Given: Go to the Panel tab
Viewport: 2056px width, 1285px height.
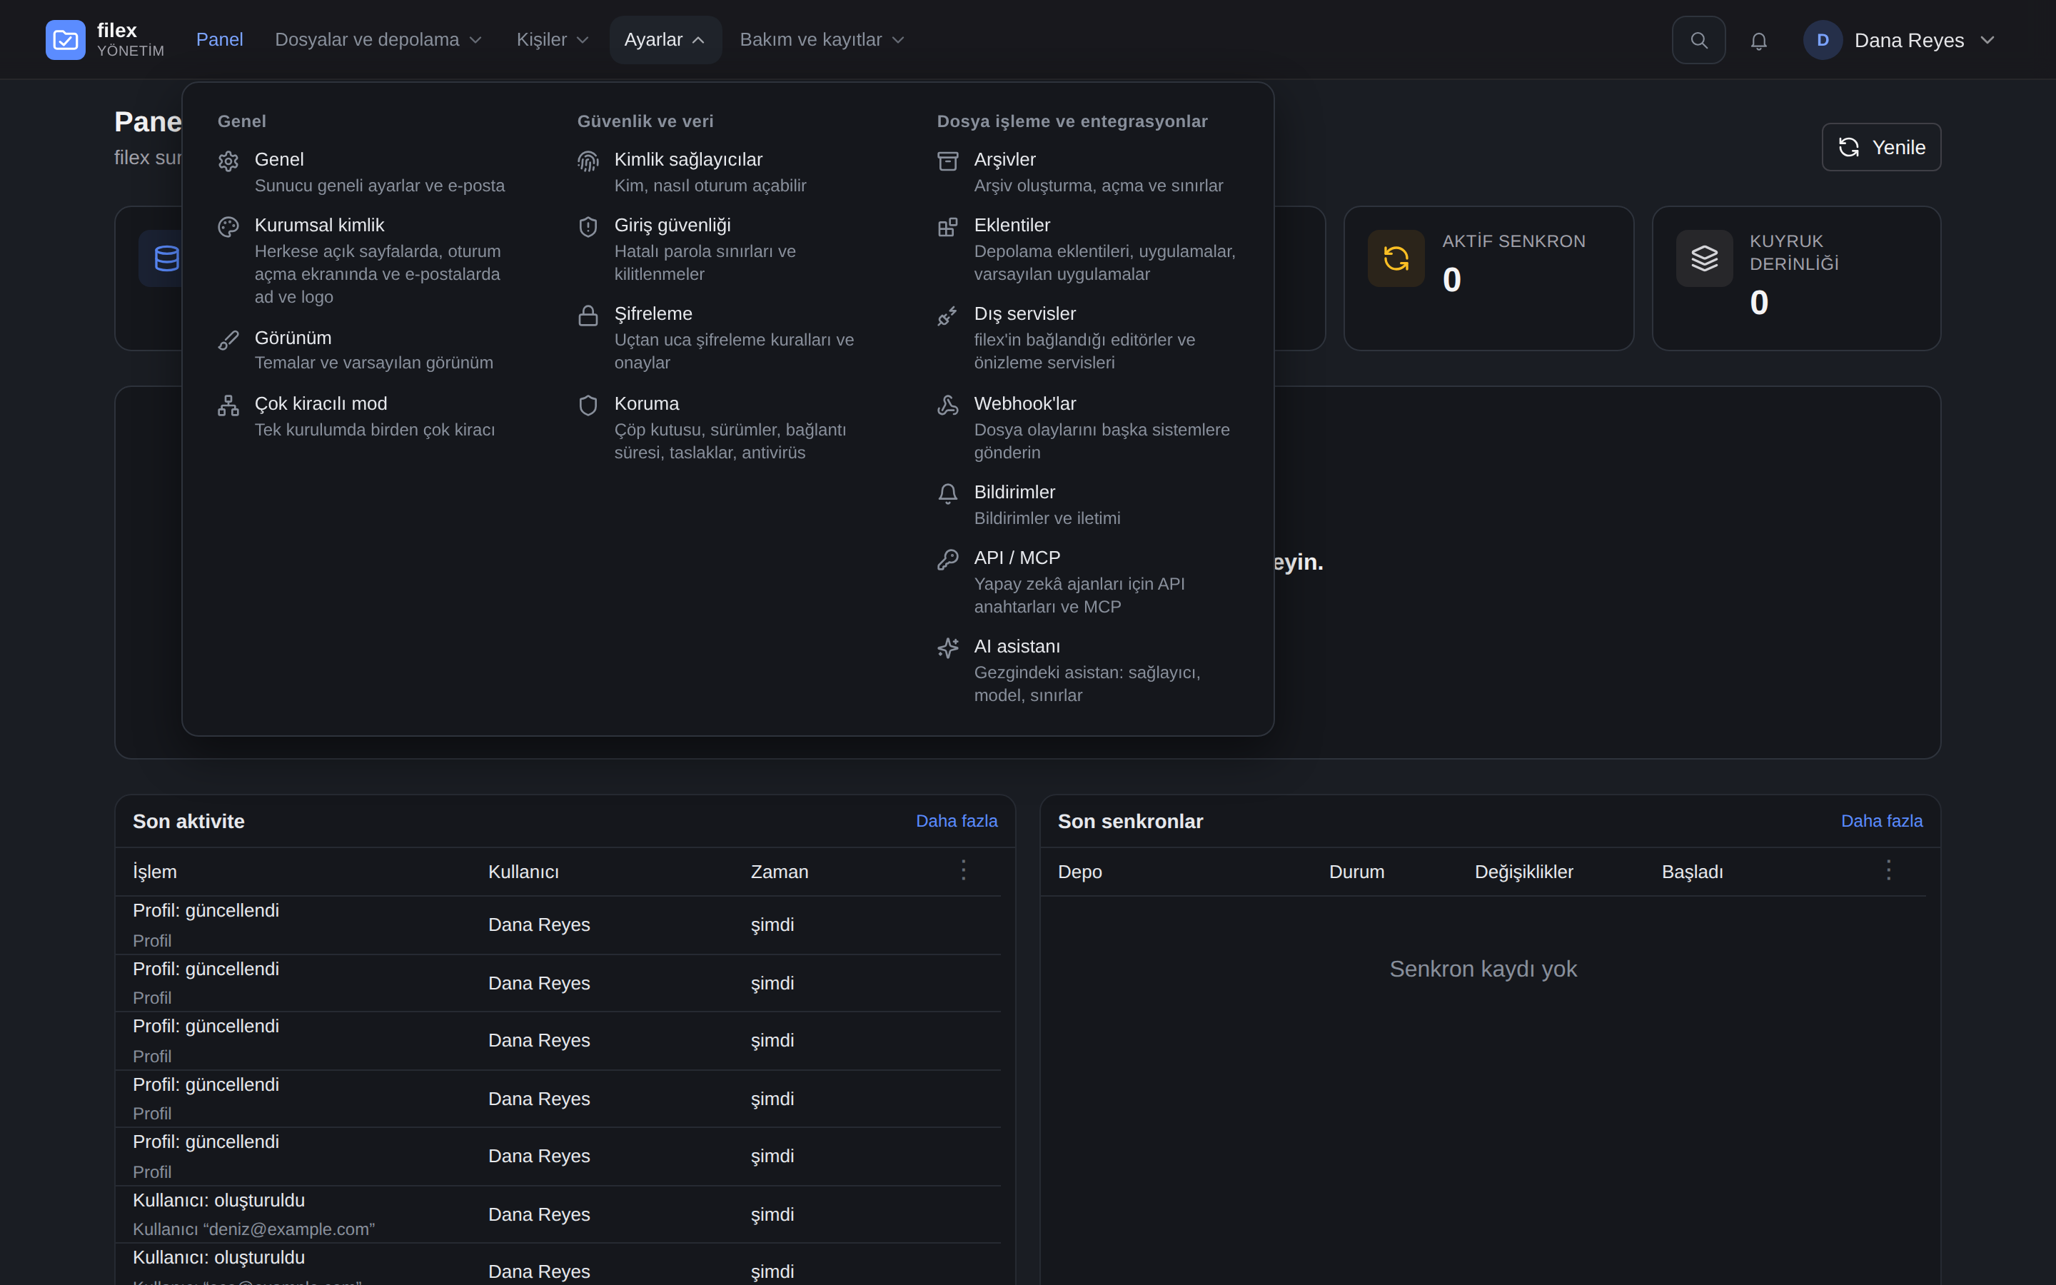Looking at the screenshot, I should coord(219,40).
